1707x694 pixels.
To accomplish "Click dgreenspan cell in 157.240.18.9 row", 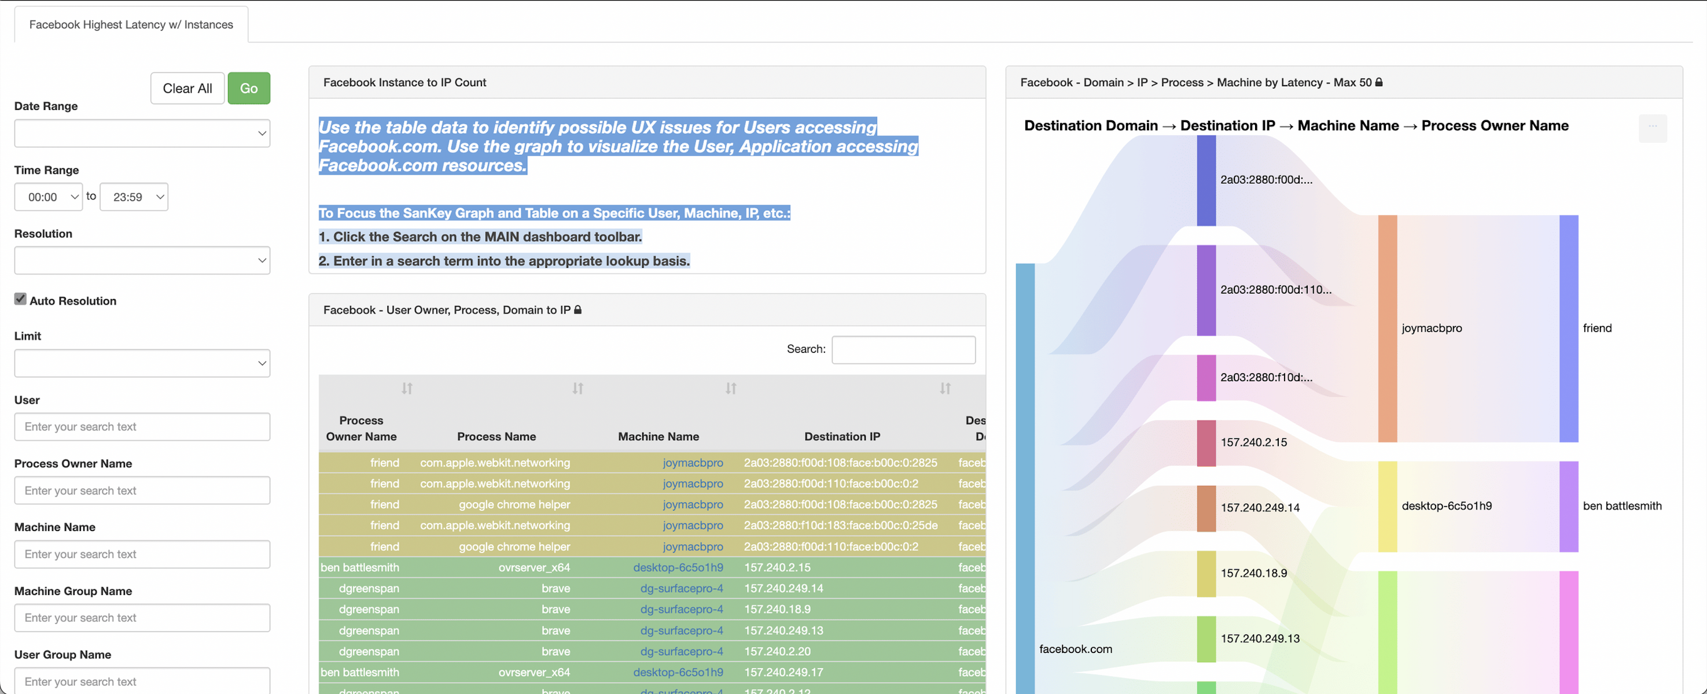I will pyautogui.click(x=369, y=609).
